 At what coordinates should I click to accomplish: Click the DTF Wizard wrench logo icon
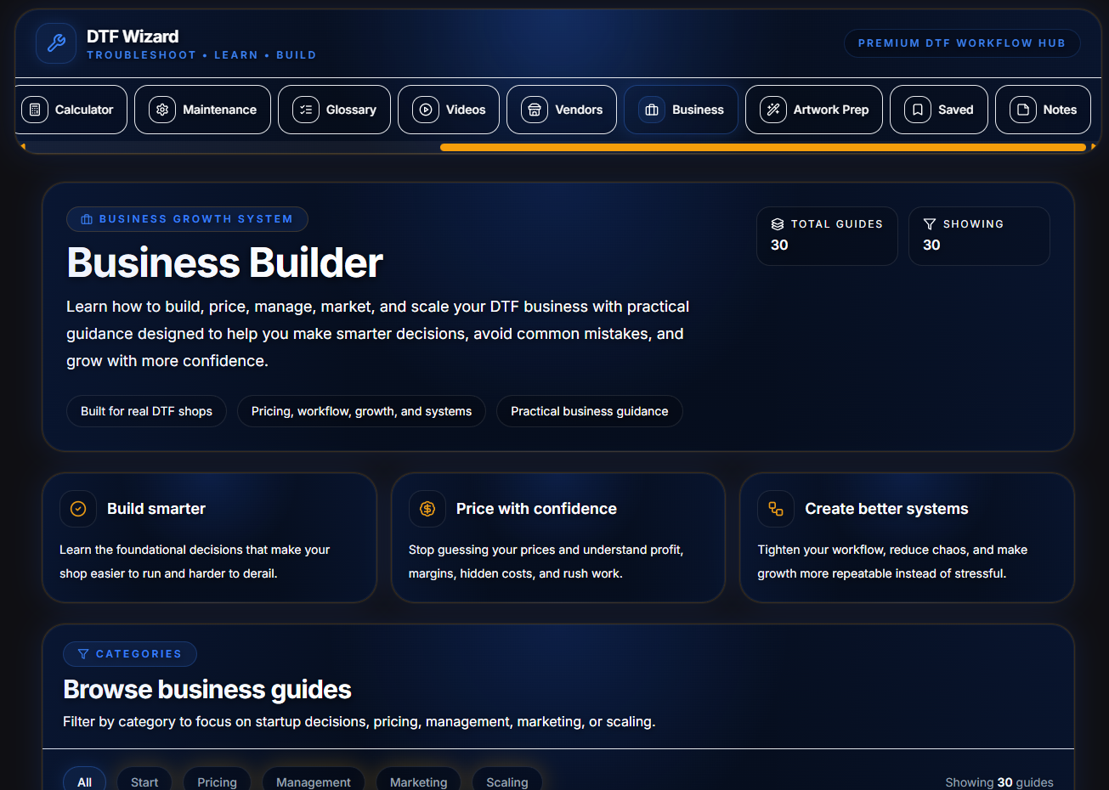coord(56,43)
